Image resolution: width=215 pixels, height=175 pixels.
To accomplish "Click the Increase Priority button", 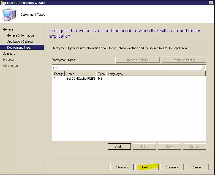I will [138, 60].
